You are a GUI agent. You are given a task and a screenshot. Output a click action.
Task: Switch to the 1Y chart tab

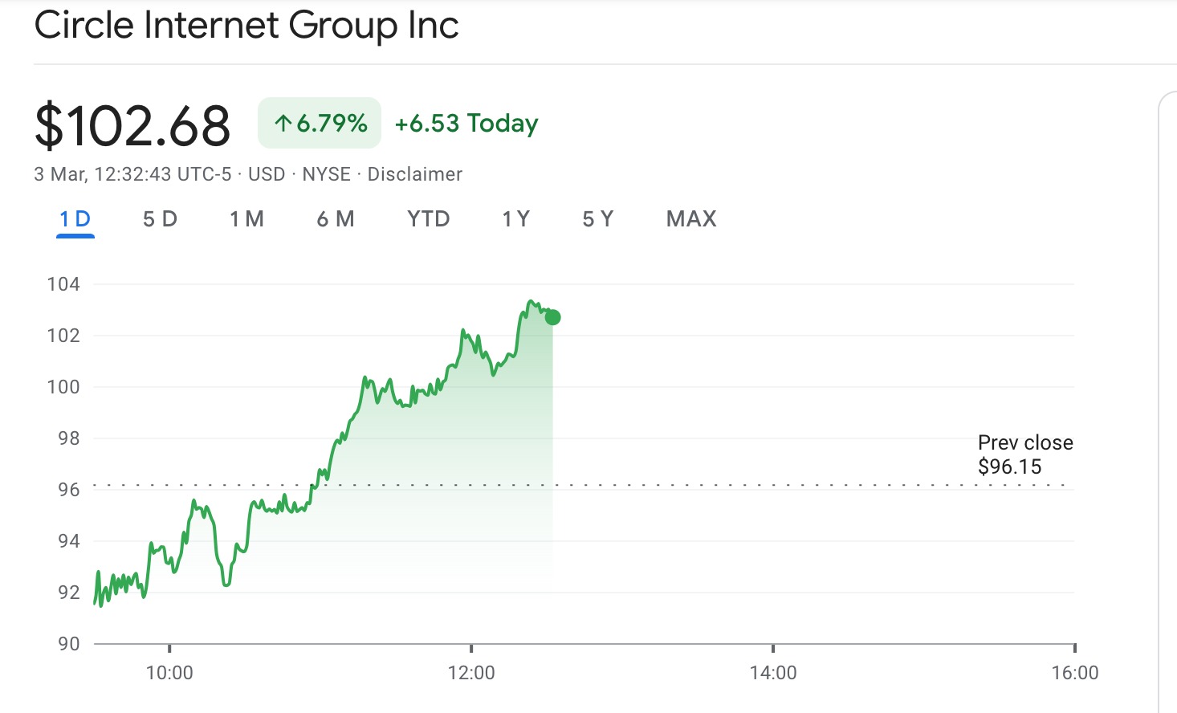(x=515, y=219)
